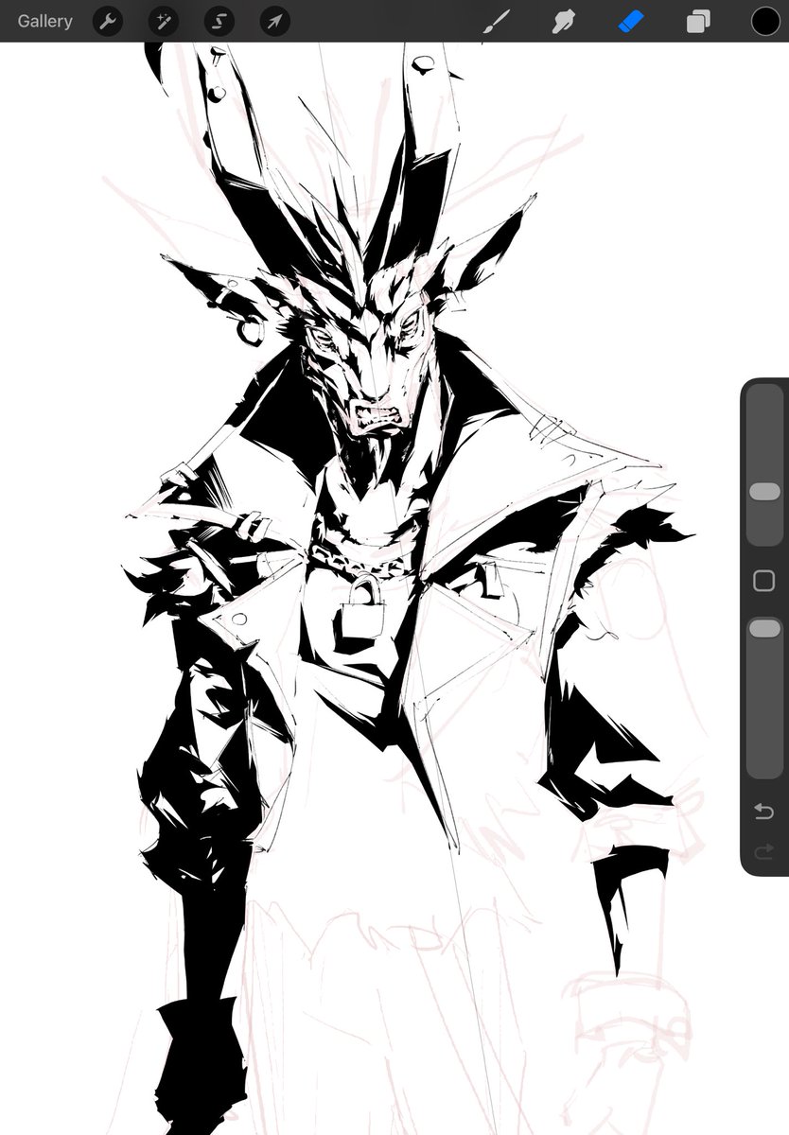Return to the Gallery
Image resolution: width=789 pixels, height=1135 pixels.
[44, 21]
